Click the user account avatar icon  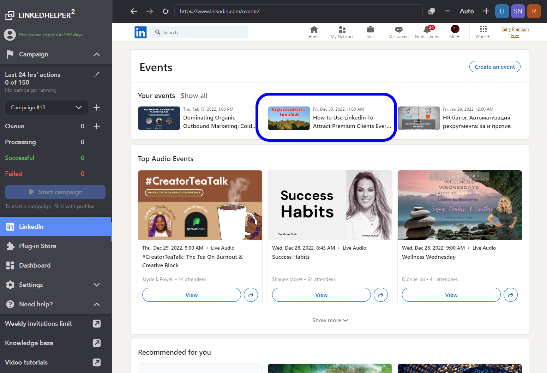pos(10,35)
